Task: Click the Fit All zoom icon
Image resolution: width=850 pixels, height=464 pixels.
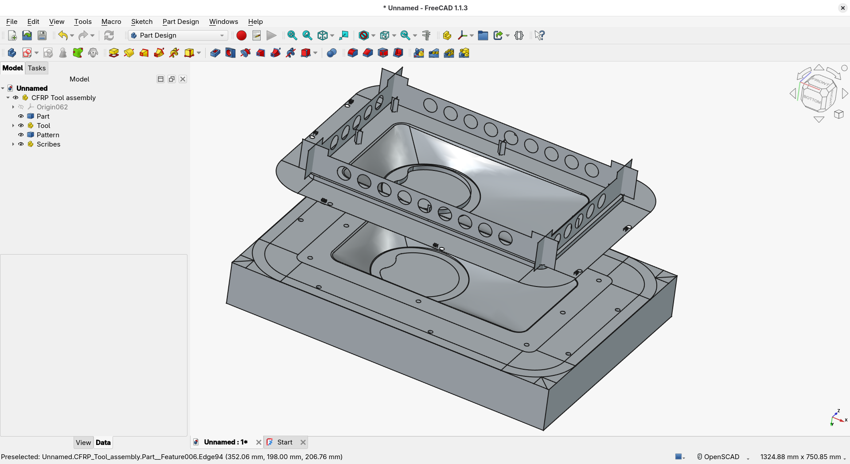Action: pos(292,35)
